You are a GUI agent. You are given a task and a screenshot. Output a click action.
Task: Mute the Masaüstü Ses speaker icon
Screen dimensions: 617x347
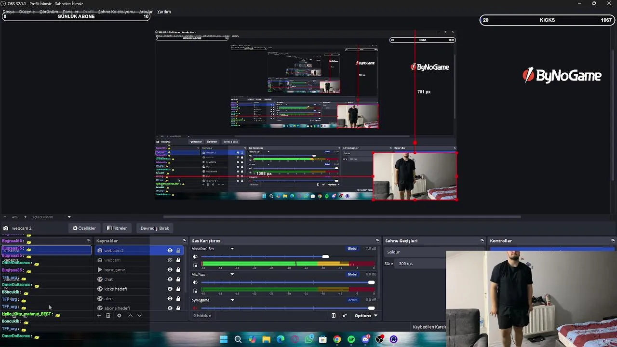(x=195, y=257)
